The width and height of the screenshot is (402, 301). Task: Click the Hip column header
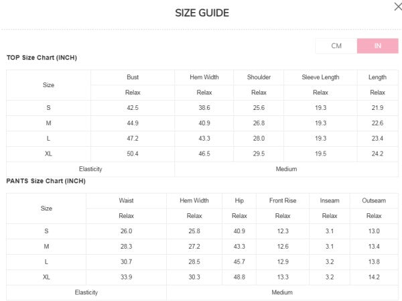[x=239, y=200]
